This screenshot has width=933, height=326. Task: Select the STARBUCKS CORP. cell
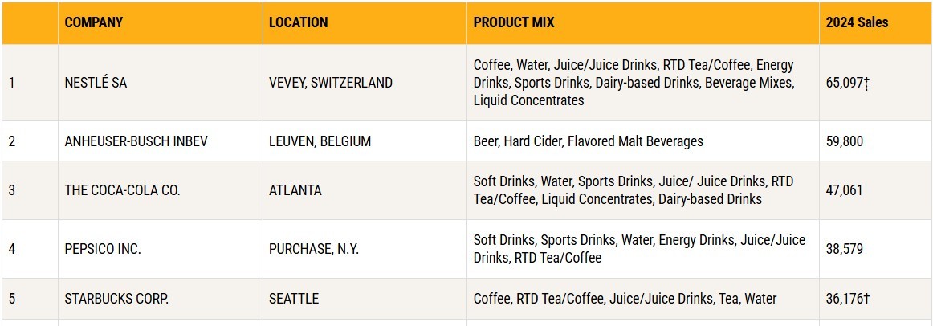[116, 299]
